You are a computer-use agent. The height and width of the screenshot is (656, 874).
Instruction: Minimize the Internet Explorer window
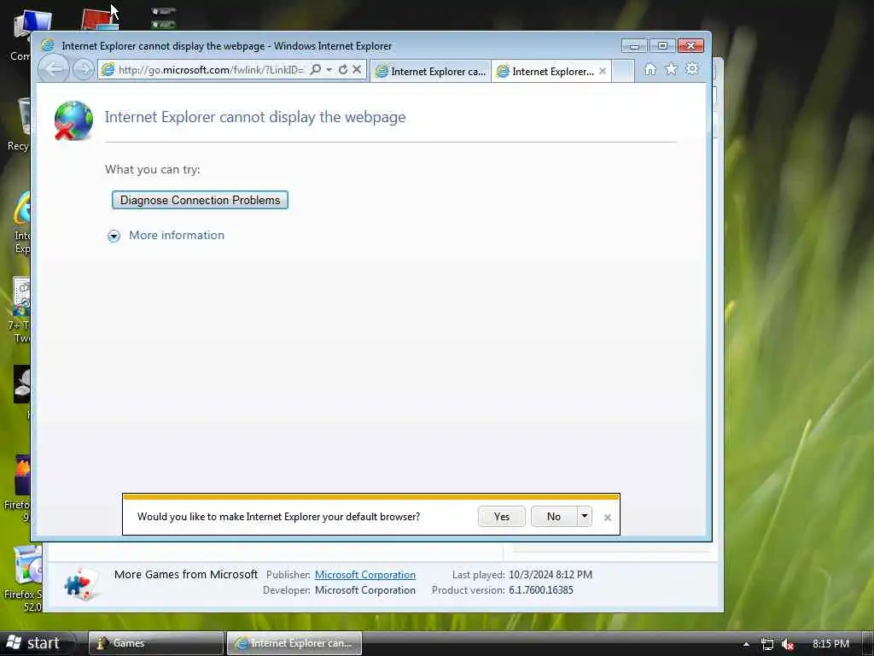(634, 46)
